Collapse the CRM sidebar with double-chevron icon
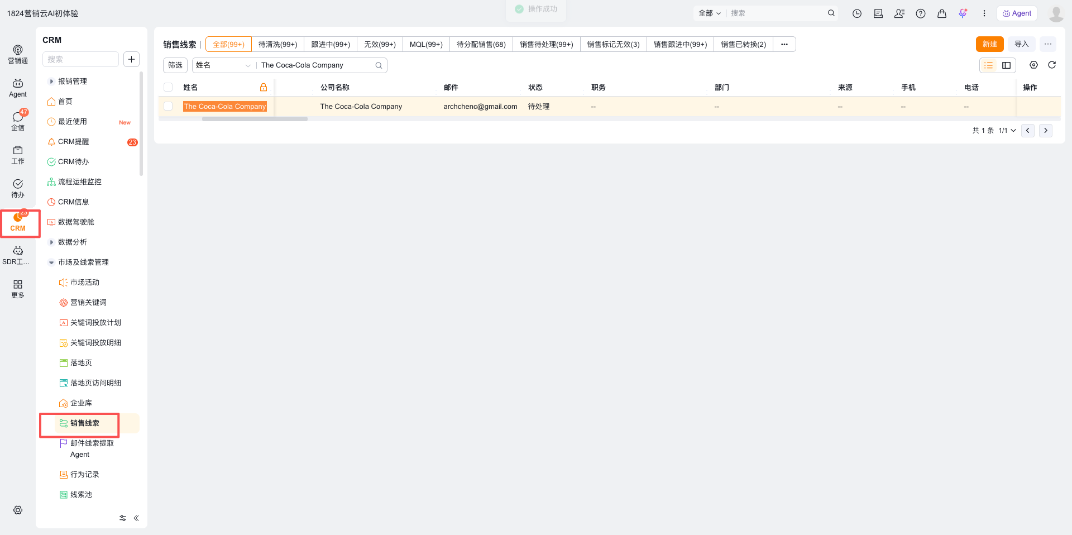 click(x=136, y=518)
